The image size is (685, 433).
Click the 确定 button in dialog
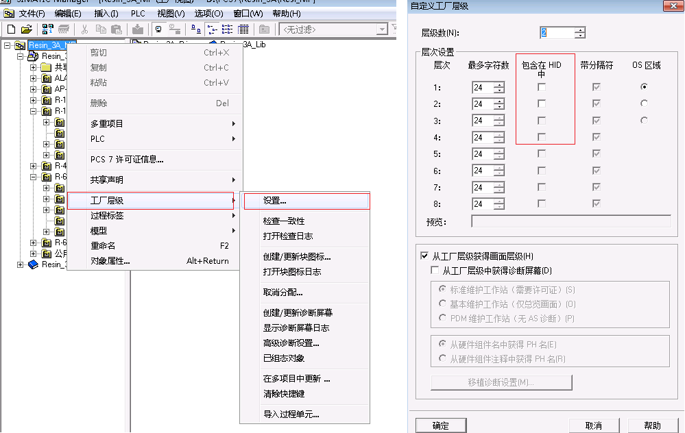point(441,425)
